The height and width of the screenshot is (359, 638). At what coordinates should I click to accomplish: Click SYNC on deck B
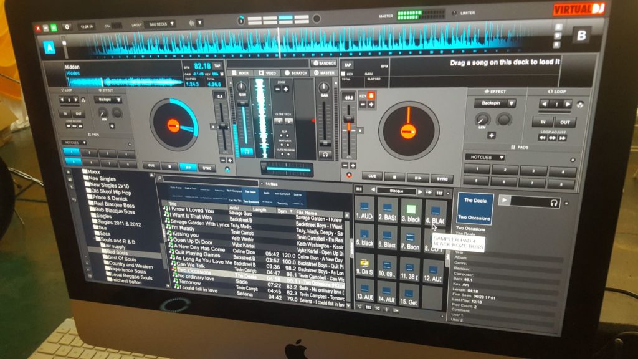click(442, 179)
